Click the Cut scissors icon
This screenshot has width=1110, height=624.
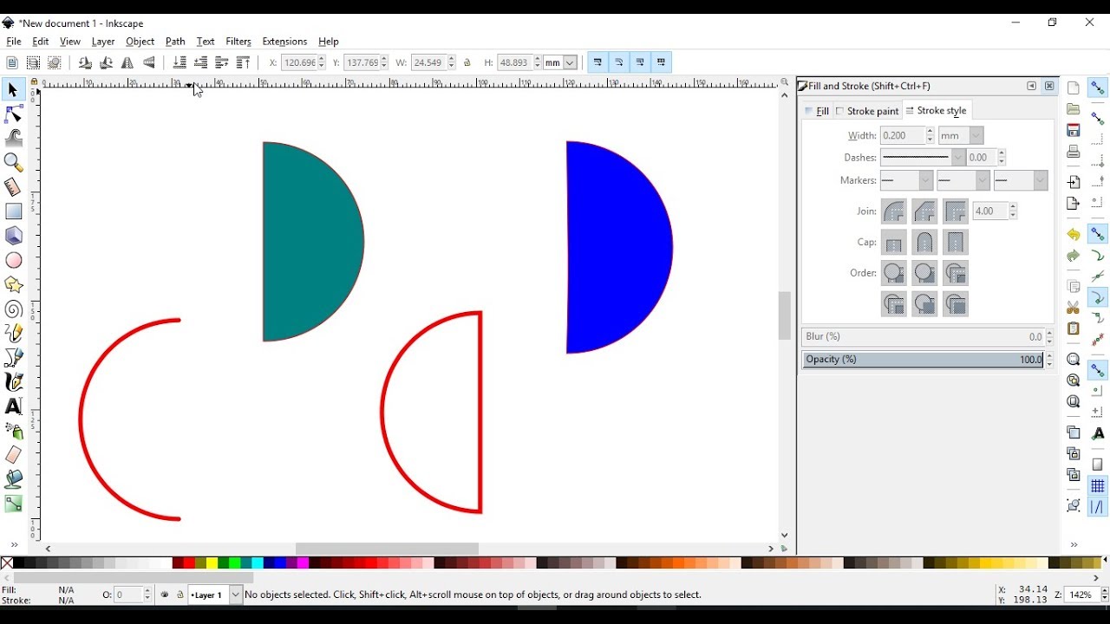coord(1074,308)
